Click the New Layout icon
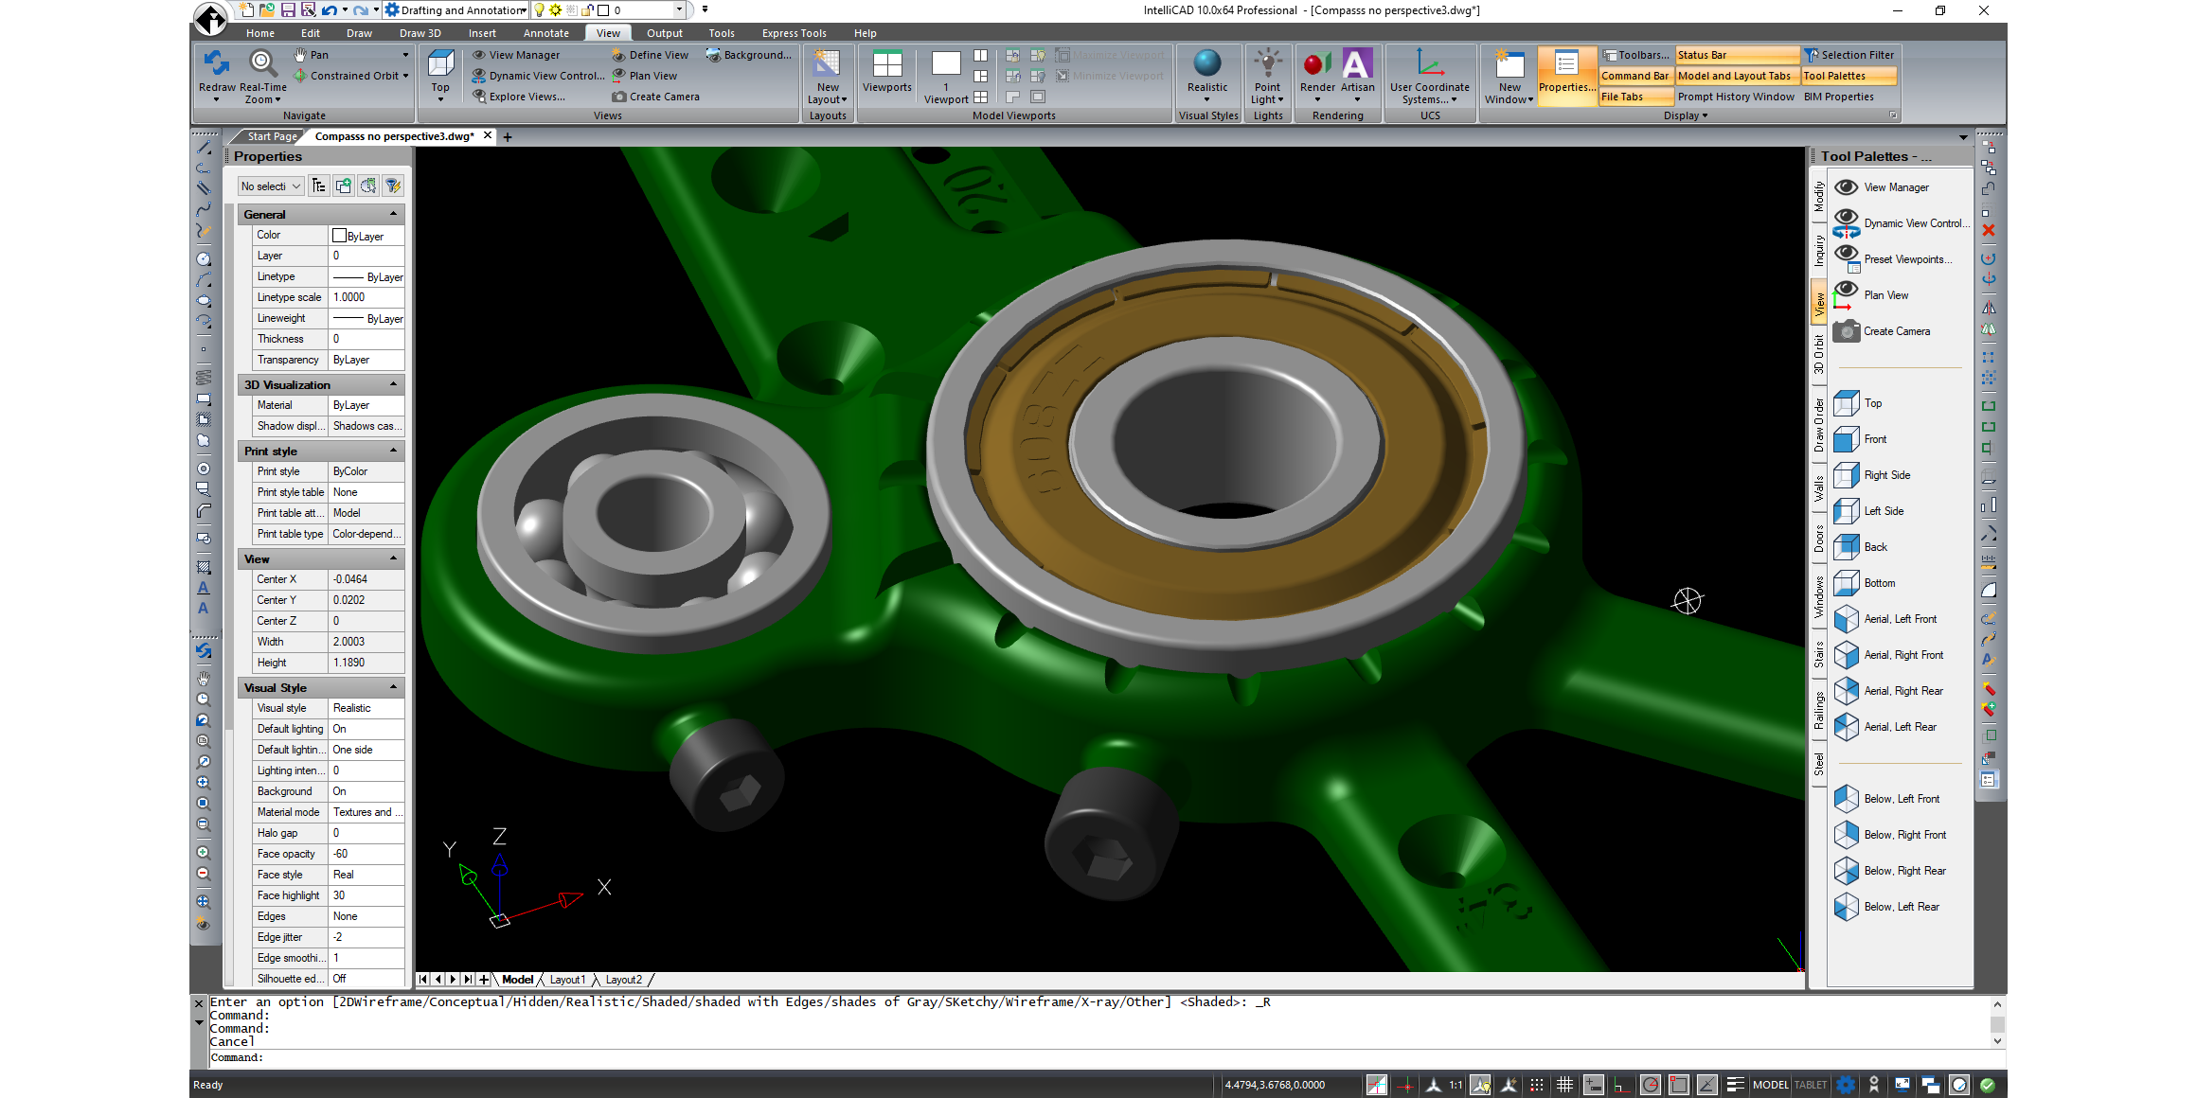This screenshot has width=2197, height=1098. 828,62
